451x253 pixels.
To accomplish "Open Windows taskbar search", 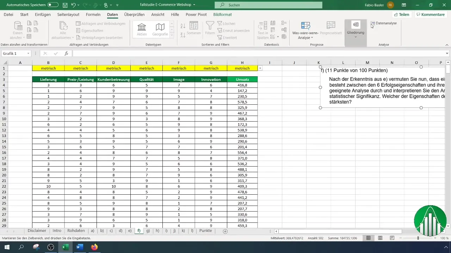I will [x=21, y=247].
